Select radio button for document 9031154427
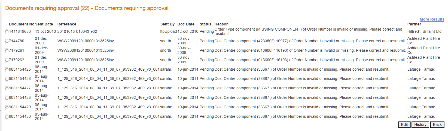This screenshot has width=448, height=131. click(x=7, y=89)
